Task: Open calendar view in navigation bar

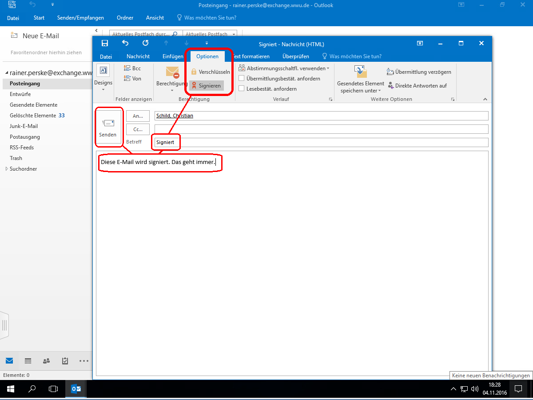Action: (x=28, y=361)
